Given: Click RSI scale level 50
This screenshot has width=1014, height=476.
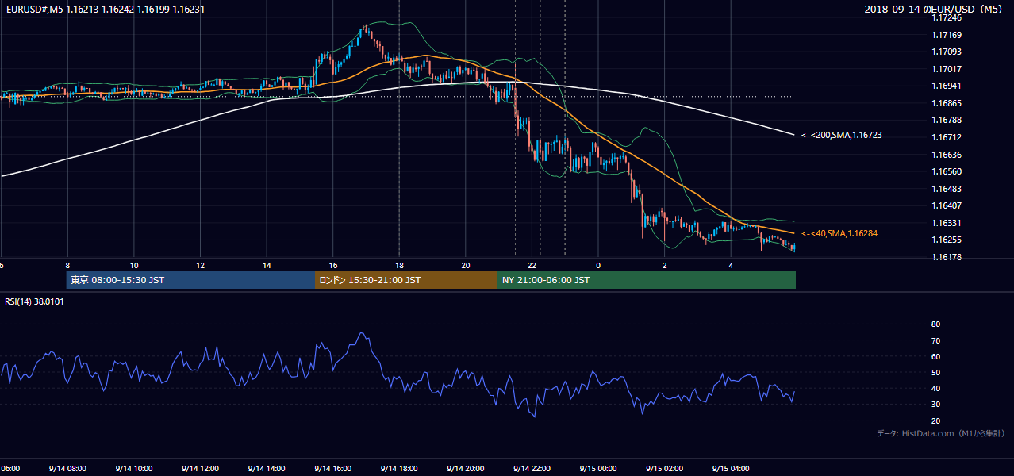Looking at the screenshot, I should point(935,372).
